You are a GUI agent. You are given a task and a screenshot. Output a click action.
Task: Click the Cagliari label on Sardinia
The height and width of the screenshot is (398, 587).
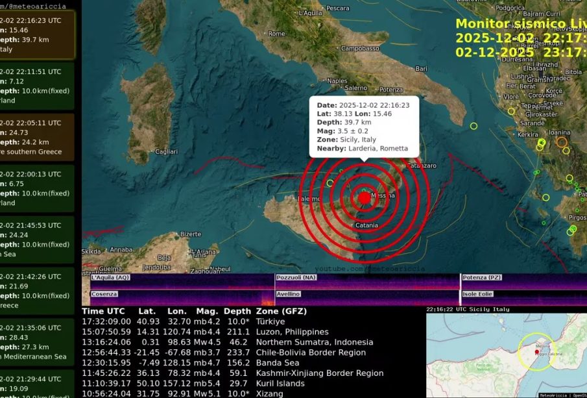click(x=166, y=152)
